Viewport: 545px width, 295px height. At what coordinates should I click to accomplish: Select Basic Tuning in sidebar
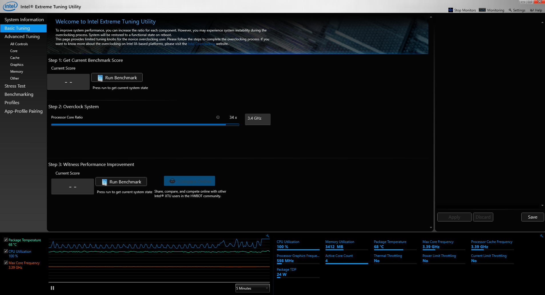[x=23, y=28]
